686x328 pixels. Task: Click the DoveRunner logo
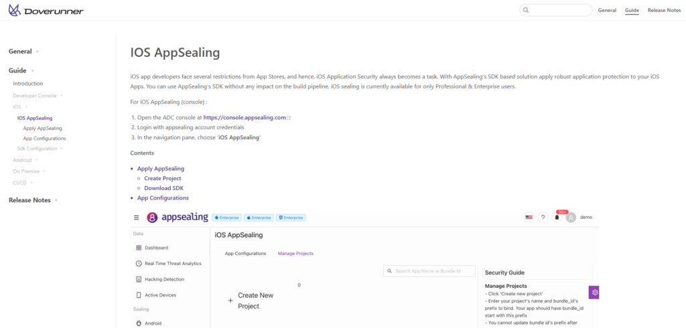click(46, 11)
